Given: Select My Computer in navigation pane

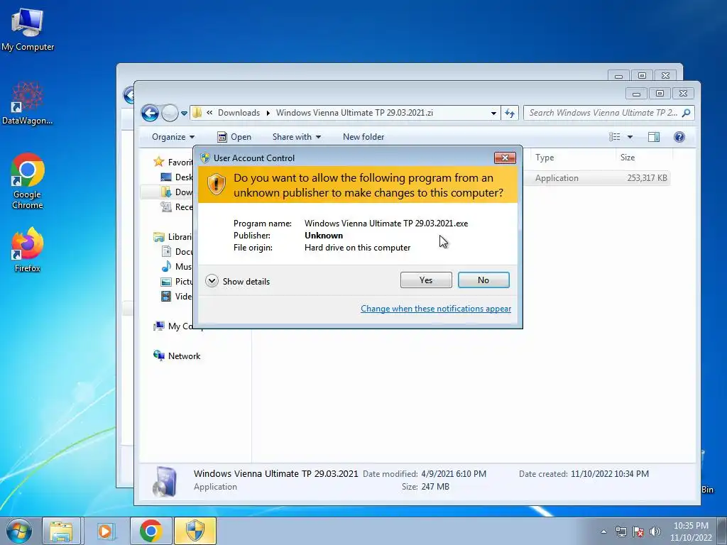Looking at the screenshot, I should point(173,326).
